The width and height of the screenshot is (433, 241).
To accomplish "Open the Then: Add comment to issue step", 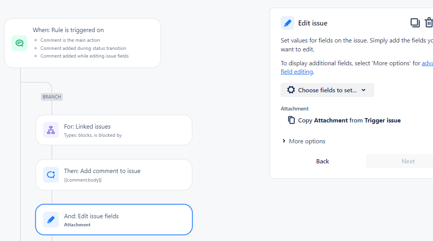I will [x=114, y=175].
